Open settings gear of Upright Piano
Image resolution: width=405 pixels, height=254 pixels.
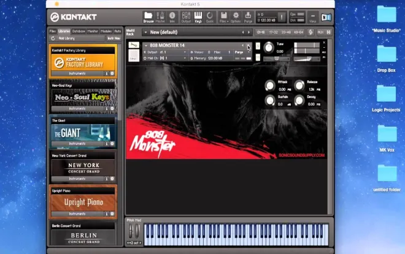click(x=112, y=214)
